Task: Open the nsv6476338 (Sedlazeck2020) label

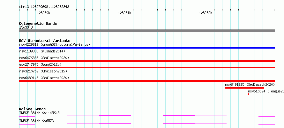Action: (x=44, y=58)
